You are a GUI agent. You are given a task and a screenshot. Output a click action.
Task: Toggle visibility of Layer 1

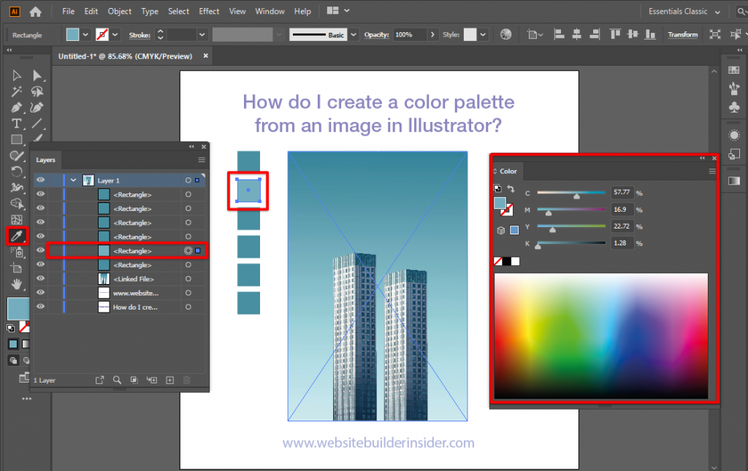coord(41,180)
